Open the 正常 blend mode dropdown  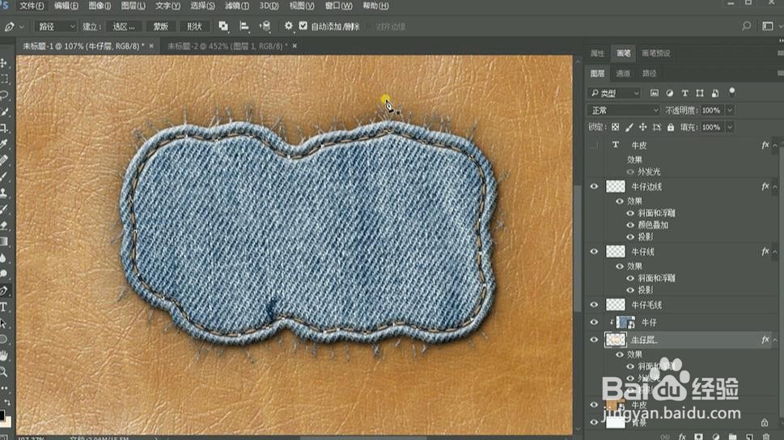click(x=624, y=110)
